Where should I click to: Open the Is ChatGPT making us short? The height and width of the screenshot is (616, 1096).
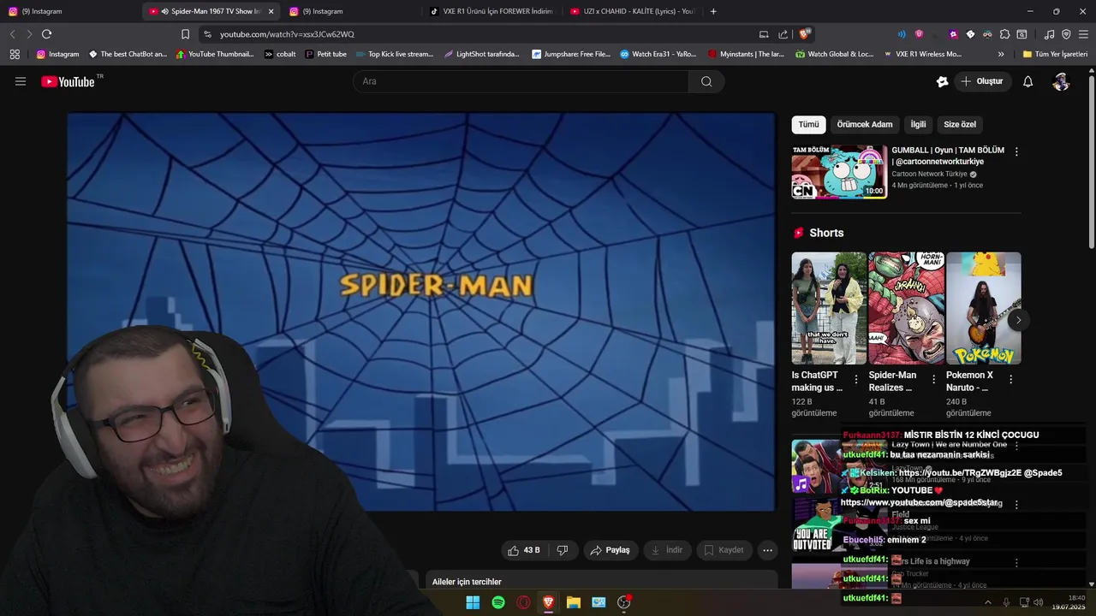(x=828, y=308)
